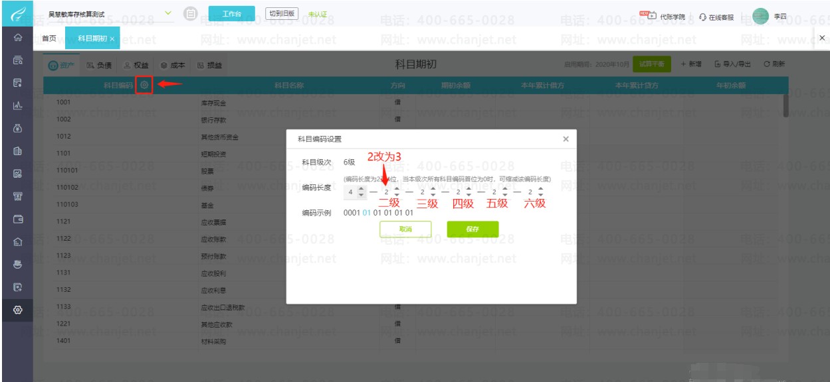Click the 保存 button in dialog
Image resolution: width=830 pixels, height=382 pixels.
[472, 229]
